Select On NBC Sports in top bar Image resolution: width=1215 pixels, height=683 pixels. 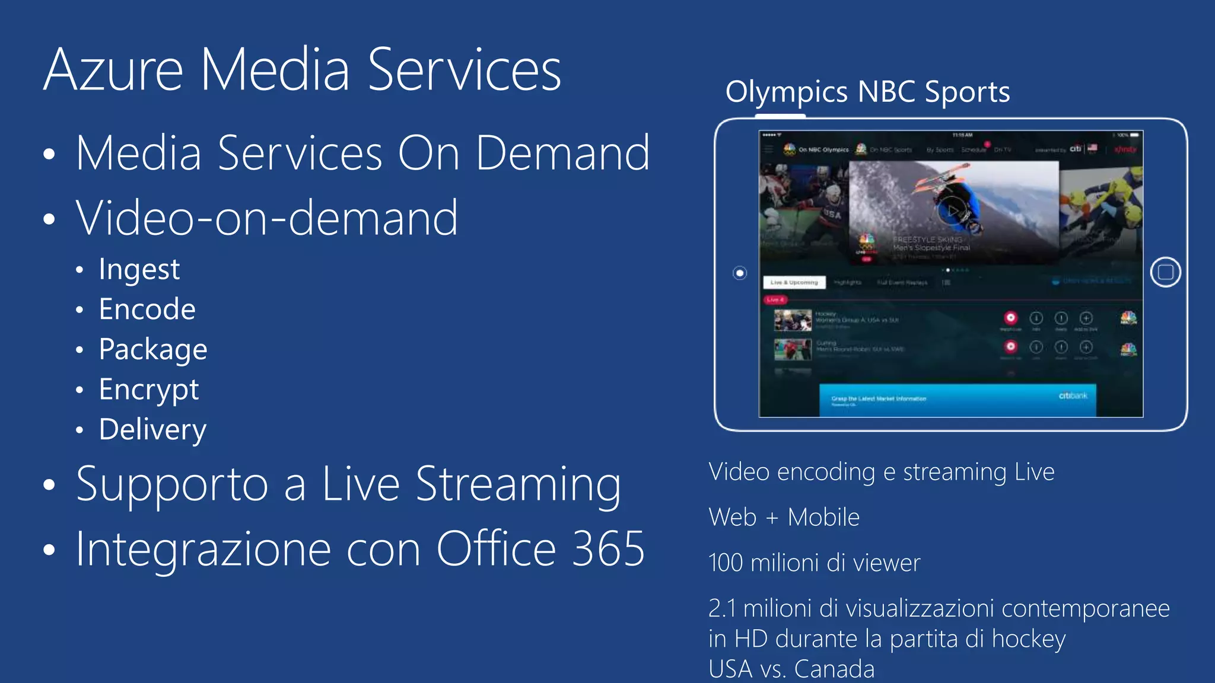[x=890, y=150]
